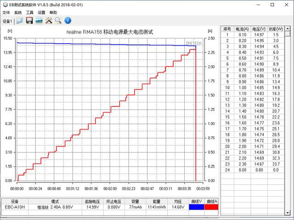
Task: Click the 模式 header in summary table
Action: click(55, 202)
